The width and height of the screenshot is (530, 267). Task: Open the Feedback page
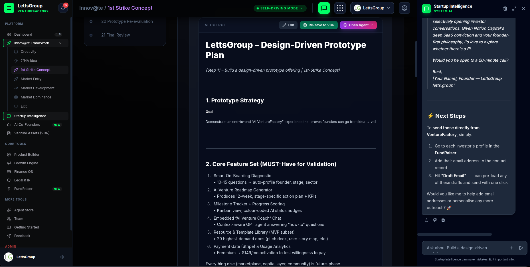click(36, 236)
